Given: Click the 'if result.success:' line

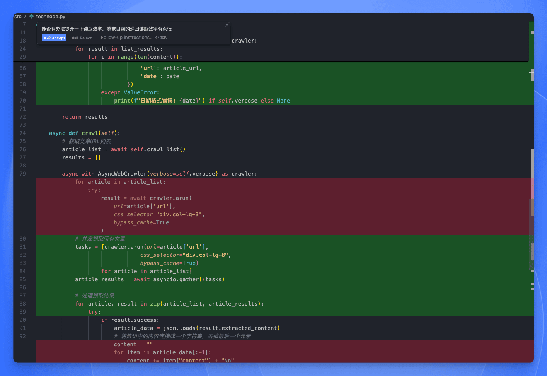Looking at the screenshot, I should [x=130, y=320].
